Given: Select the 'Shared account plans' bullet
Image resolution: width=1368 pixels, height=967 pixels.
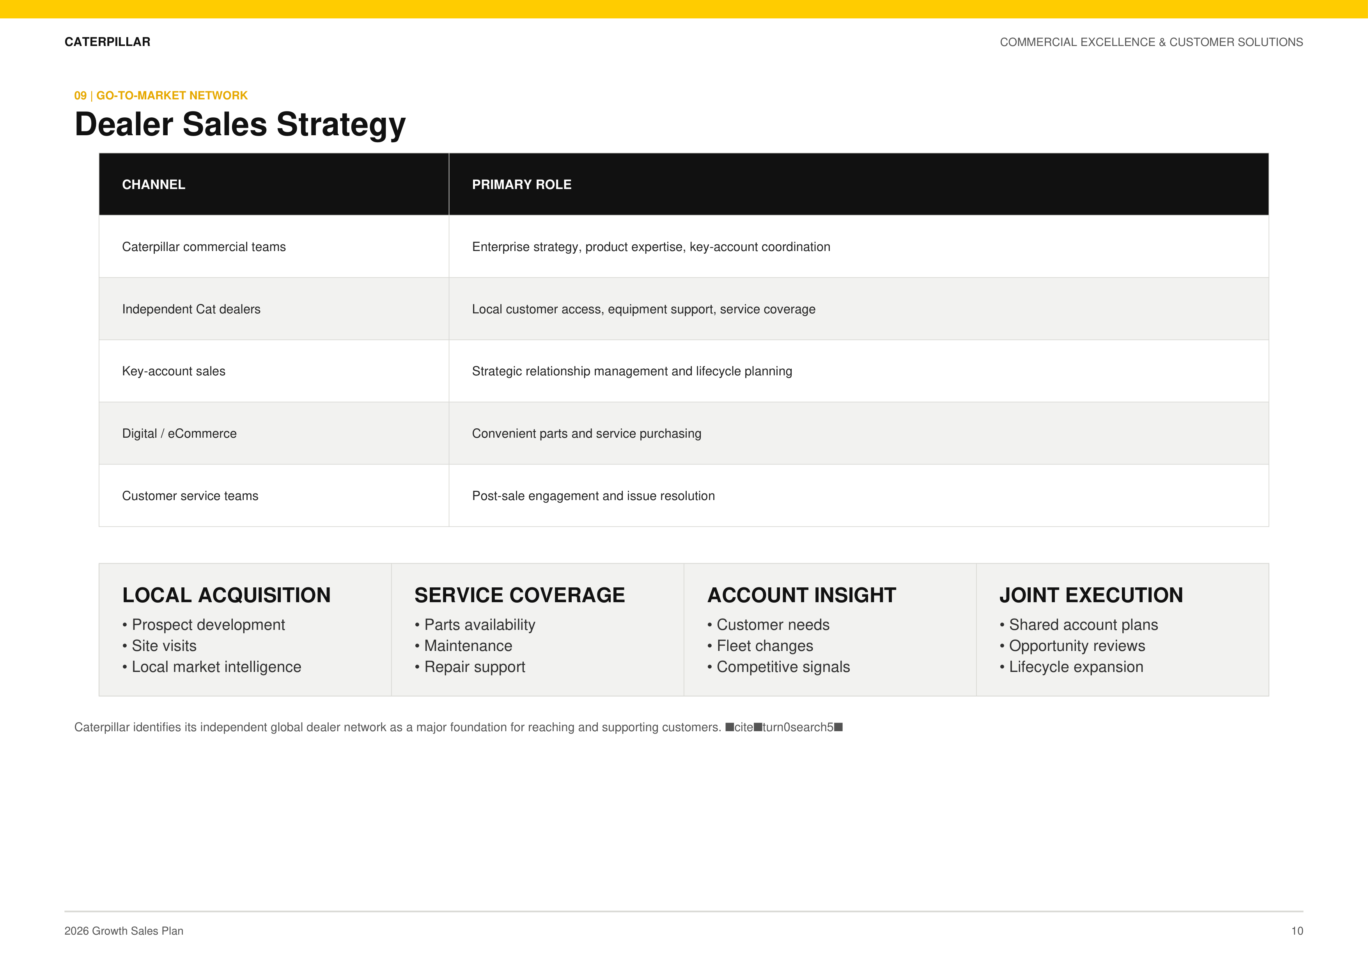Looking at the screenshot, I should [x=1079, y=625].
